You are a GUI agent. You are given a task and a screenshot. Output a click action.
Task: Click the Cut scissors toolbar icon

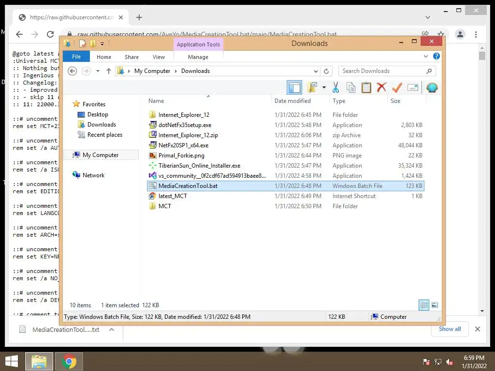(335, 87)
